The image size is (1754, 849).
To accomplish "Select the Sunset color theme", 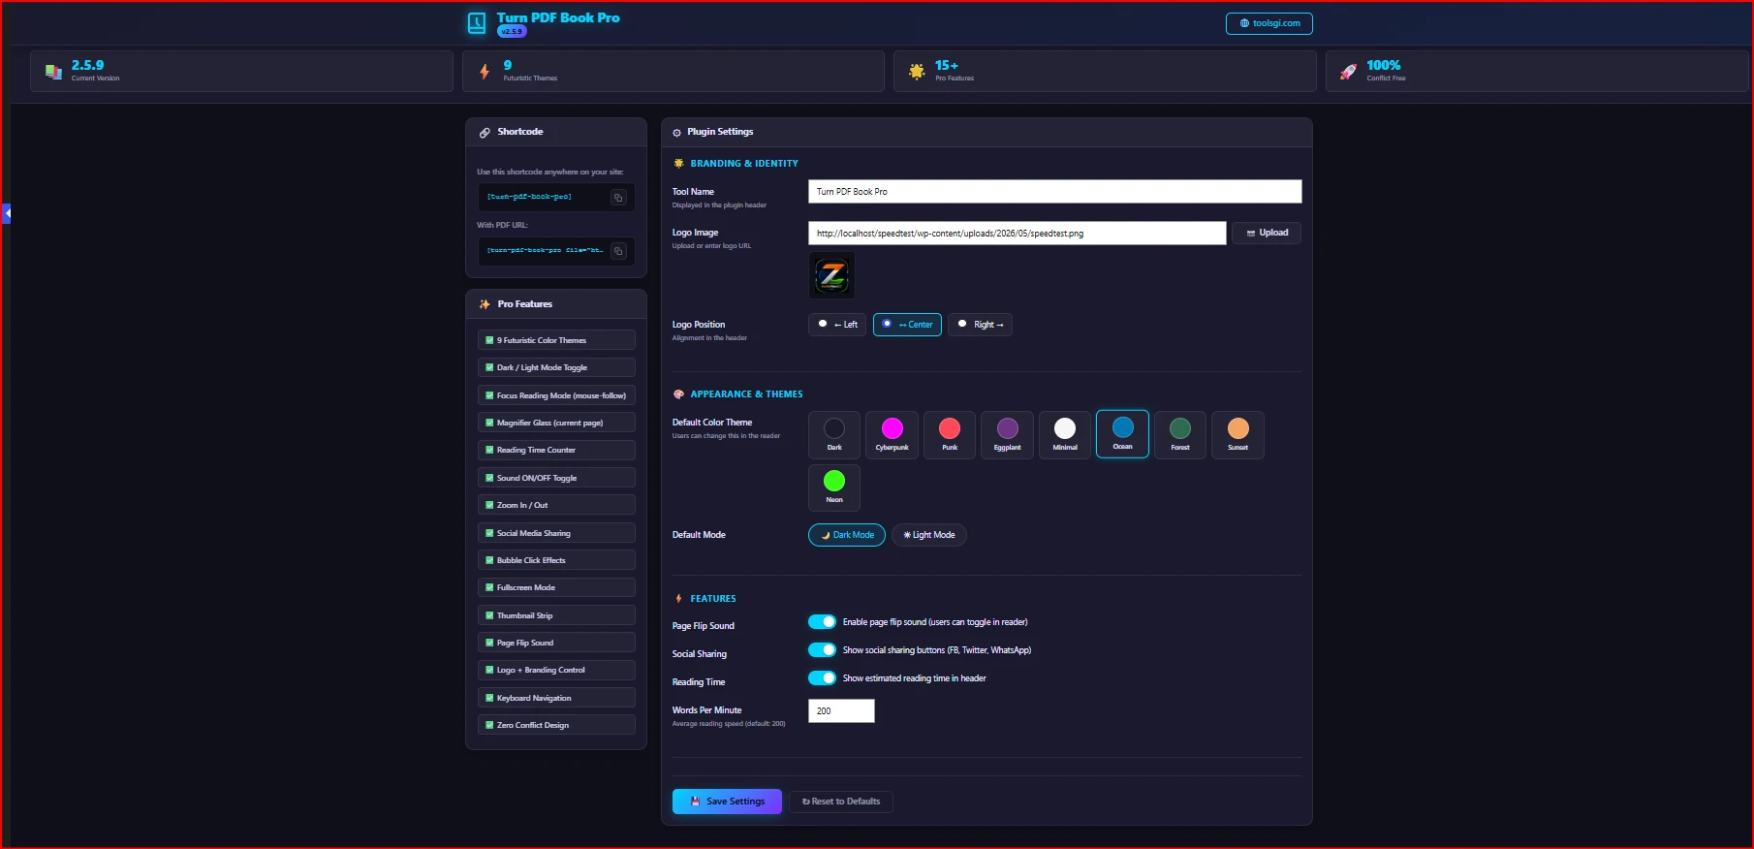I will [1237, 434].
